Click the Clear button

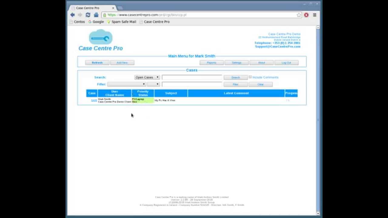[x=260, y=84]
